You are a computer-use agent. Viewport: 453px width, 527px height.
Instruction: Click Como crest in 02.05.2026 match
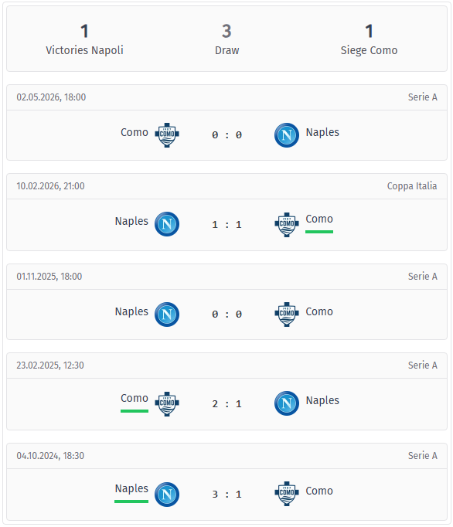[x=167, y=135]
